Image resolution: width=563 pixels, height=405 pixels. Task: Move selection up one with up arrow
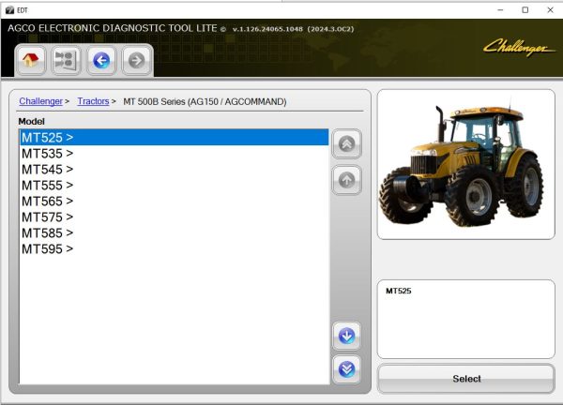(x=346, y=180)
